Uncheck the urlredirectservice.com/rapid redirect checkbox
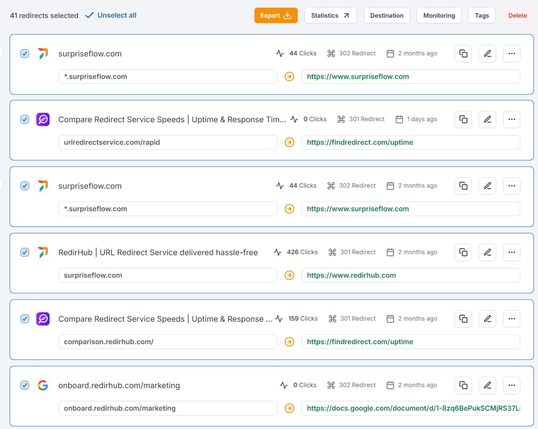The height and width of the screenshot is (429, 538). coord(25,120)
